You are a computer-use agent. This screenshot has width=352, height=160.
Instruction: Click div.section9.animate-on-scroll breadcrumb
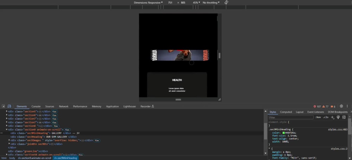click(34, 158)
